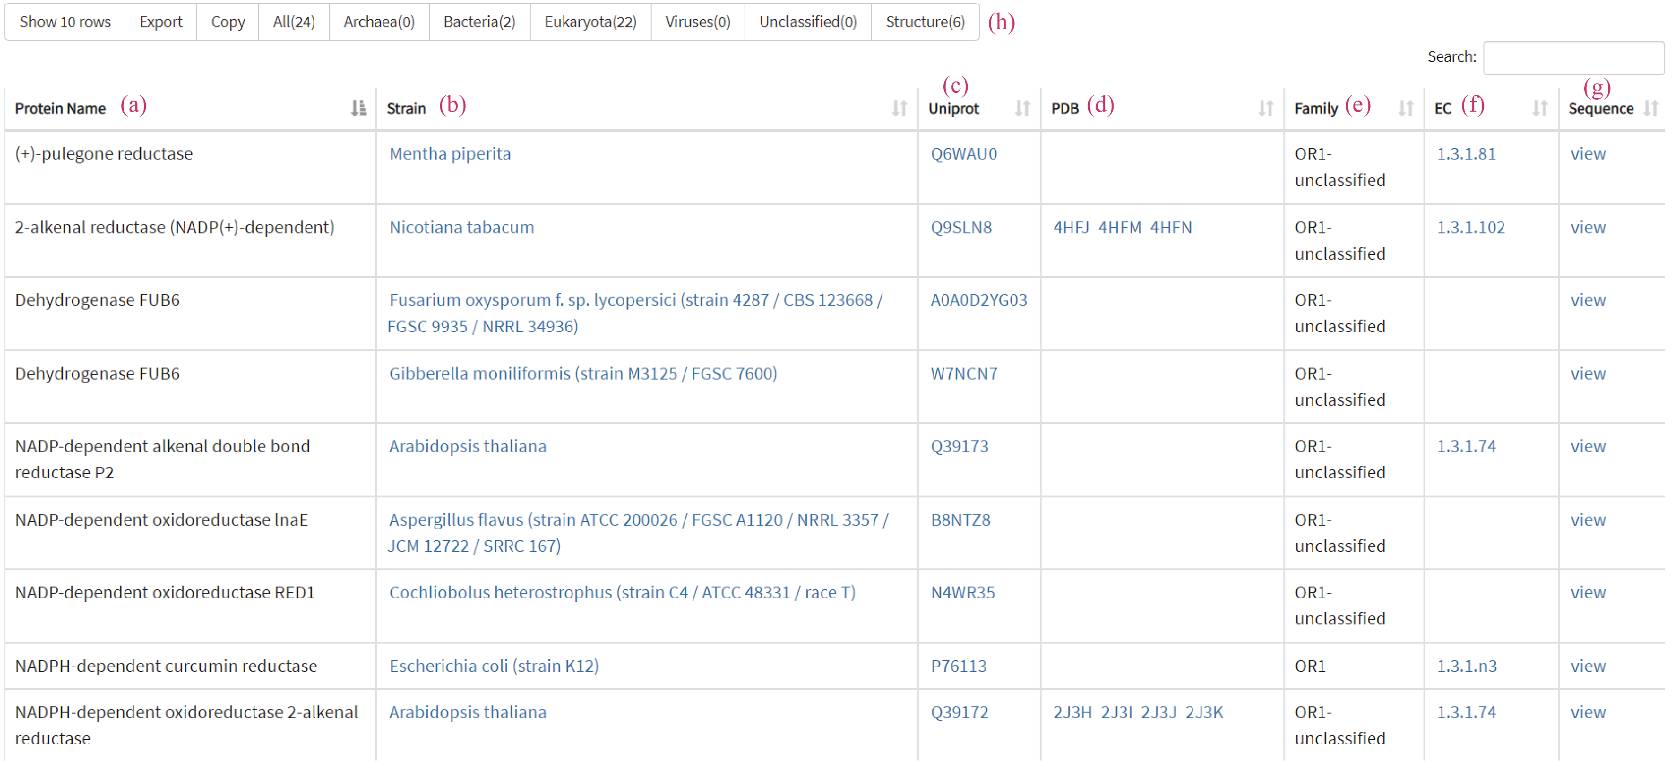Select the Eukaryota(22) filter
Screen dimensions: 1673x761
590,22
